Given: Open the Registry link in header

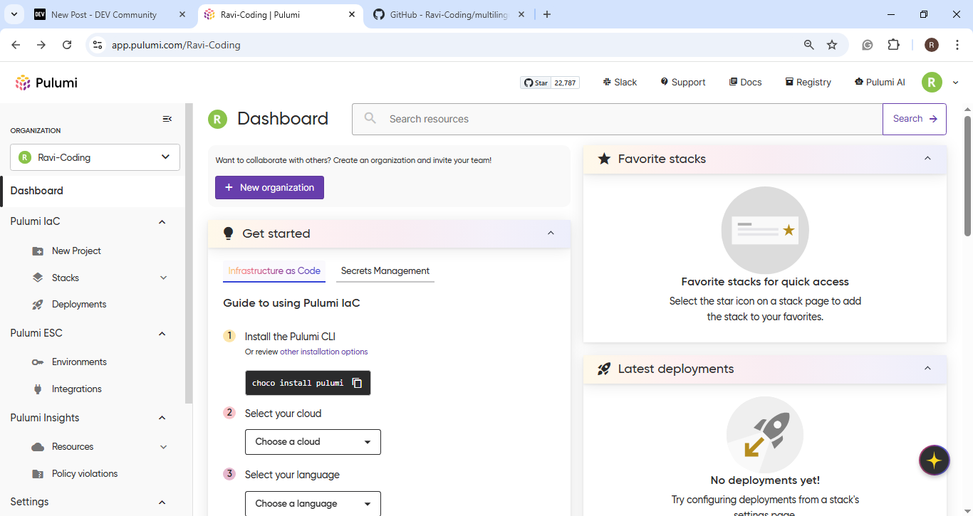Looking at the screenshot, I should tap(808, 83).
